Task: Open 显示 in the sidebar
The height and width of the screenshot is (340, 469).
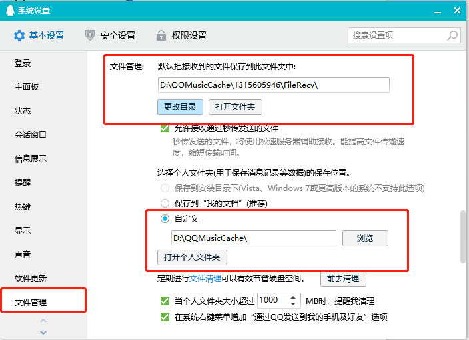Action: click(23, 230)
